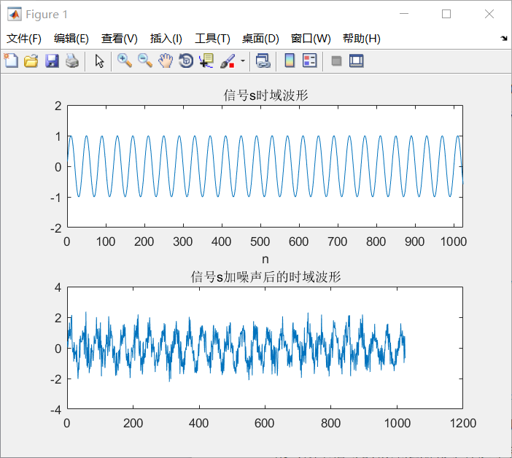
Task: Toggle the Edit Plot arrow pointer
Action: click(x=100, y=61)
